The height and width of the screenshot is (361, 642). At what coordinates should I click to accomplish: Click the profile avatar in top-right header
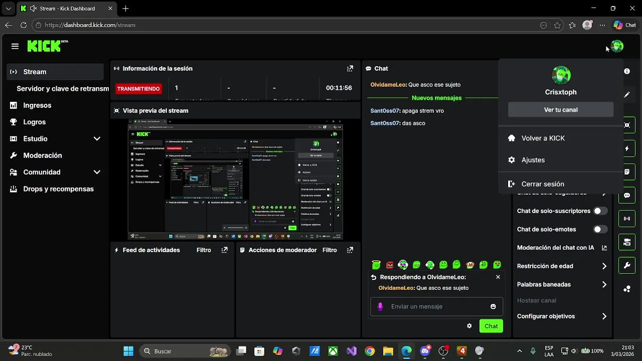[x=617, y=46]
